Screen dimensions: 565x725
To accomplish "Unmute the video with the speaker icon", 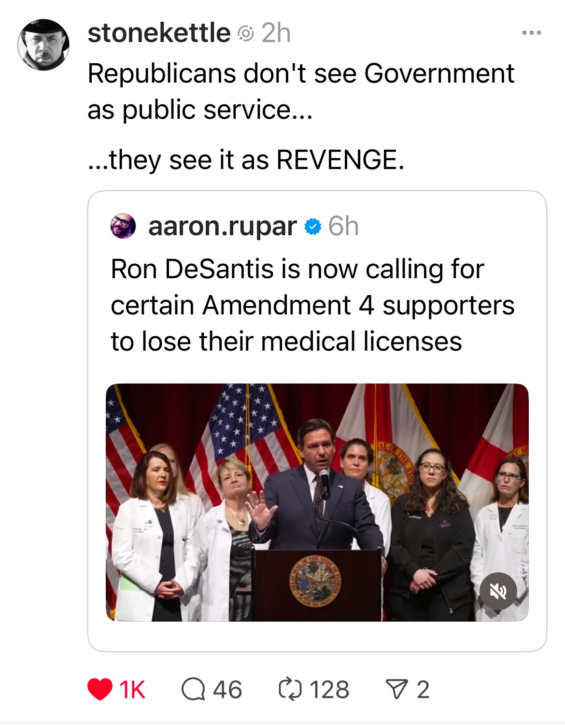I will [498, 591].
